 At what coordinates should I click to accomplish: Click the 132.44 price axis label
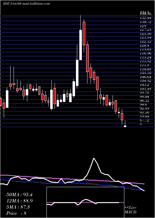[145, 18]
